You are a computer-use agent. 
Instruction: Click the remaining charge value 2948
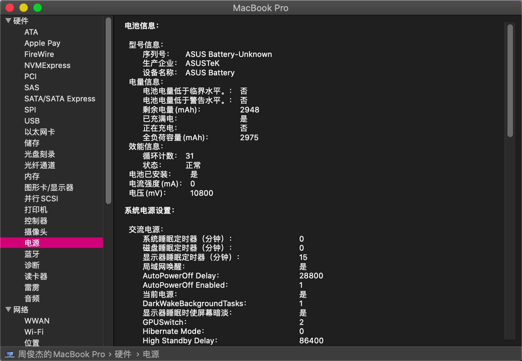250,110
